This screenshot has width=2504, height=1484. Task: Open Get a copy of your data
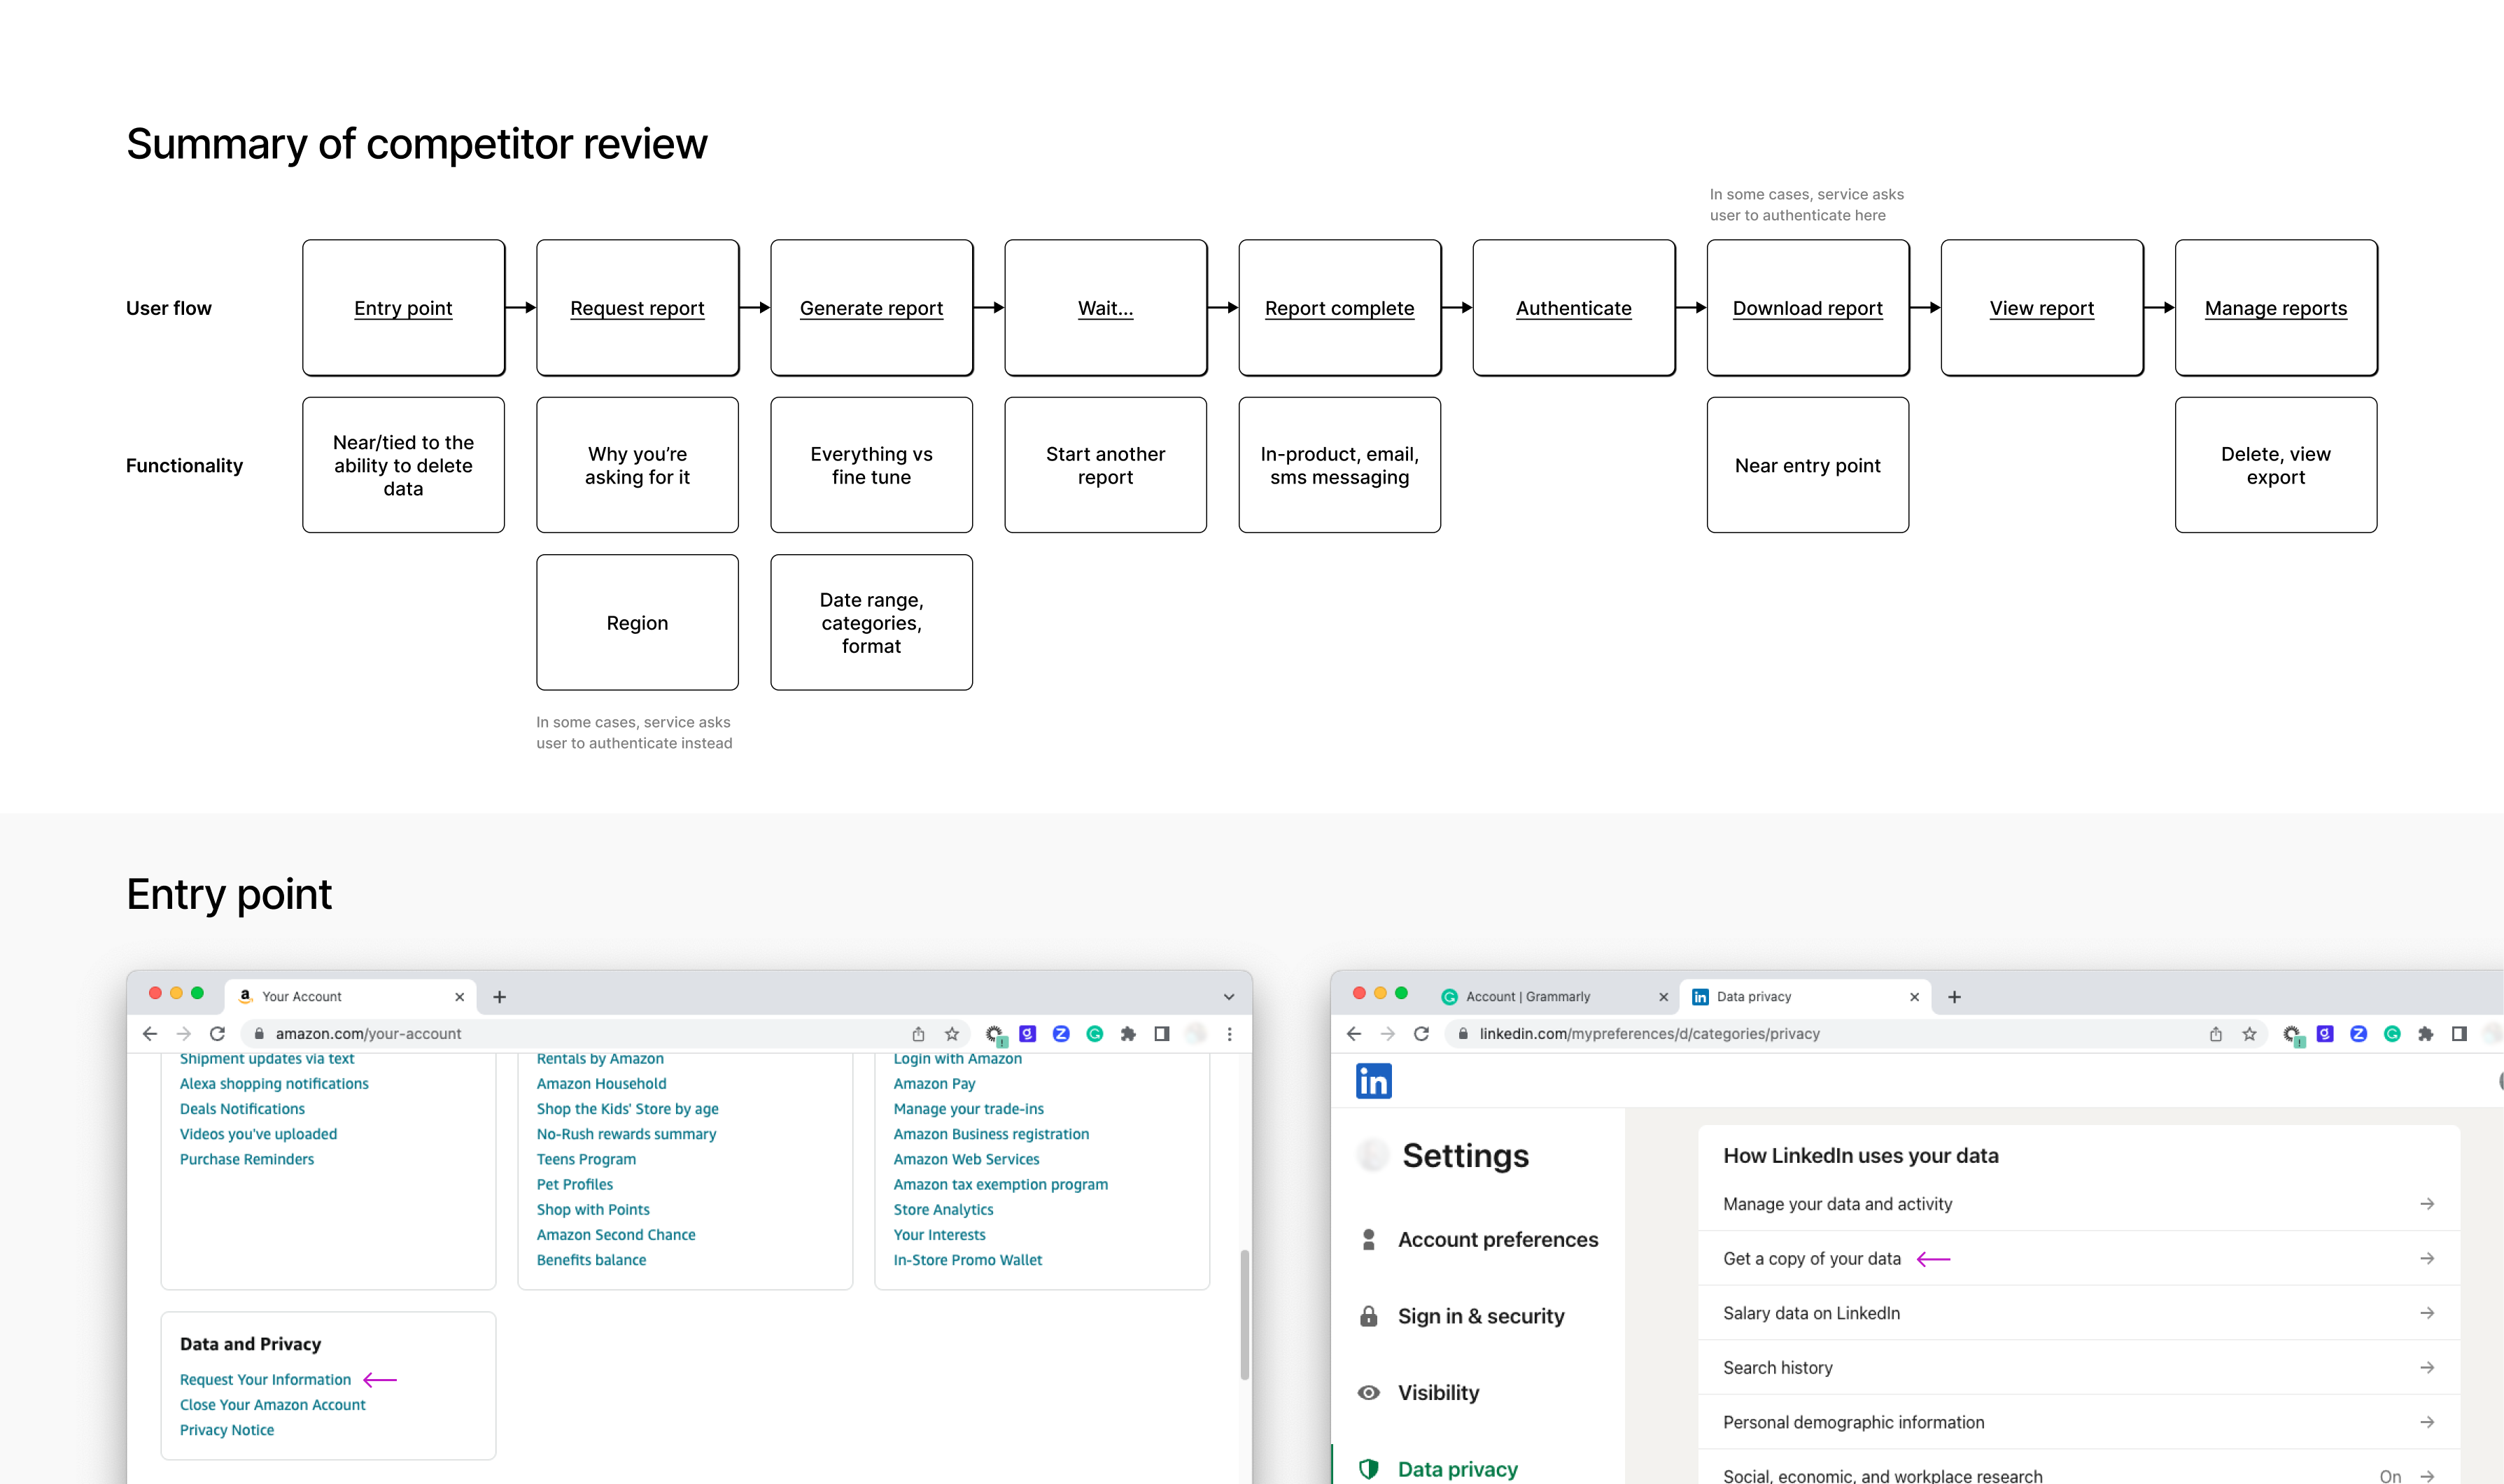coord(1812,1258)
